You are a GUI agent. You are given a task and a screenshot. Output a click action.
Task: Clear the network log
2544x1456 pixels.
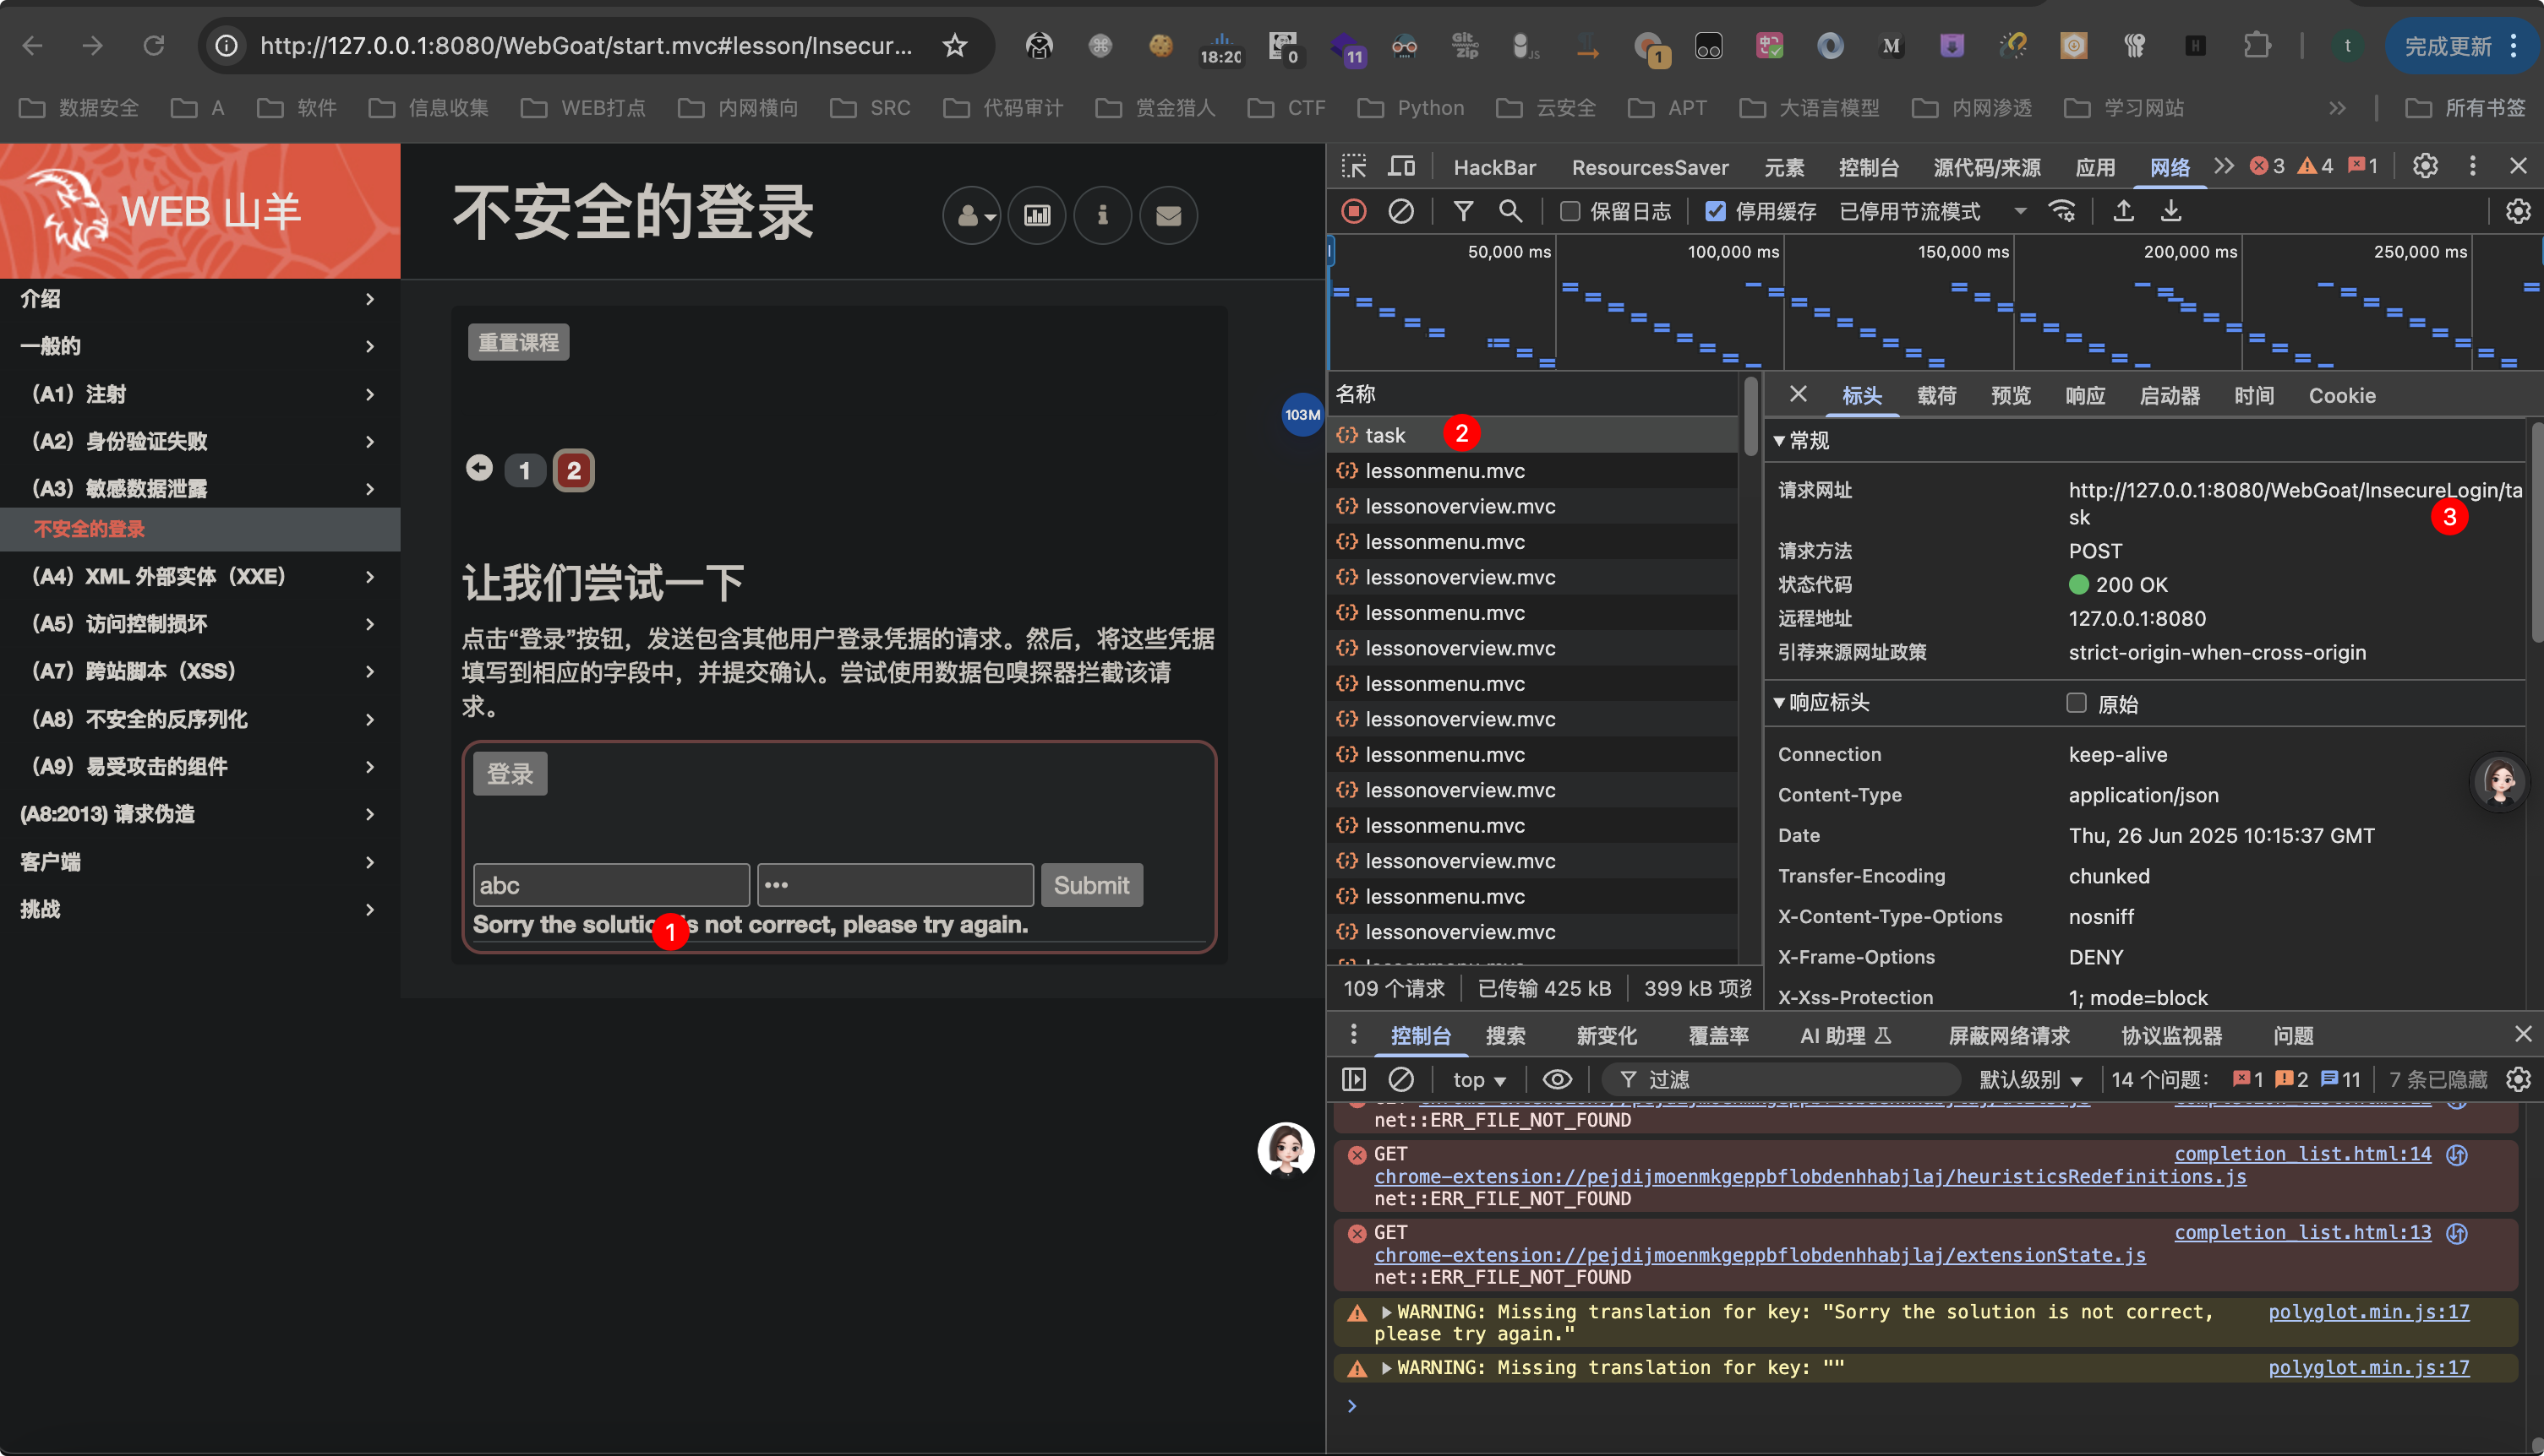click(1401, 211)
